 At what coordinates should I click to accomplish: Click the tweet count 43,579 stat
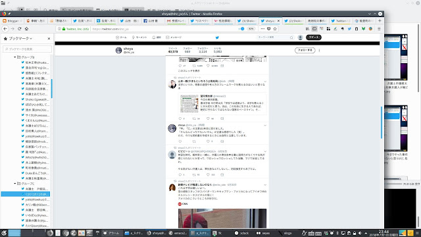pos(173,50)
